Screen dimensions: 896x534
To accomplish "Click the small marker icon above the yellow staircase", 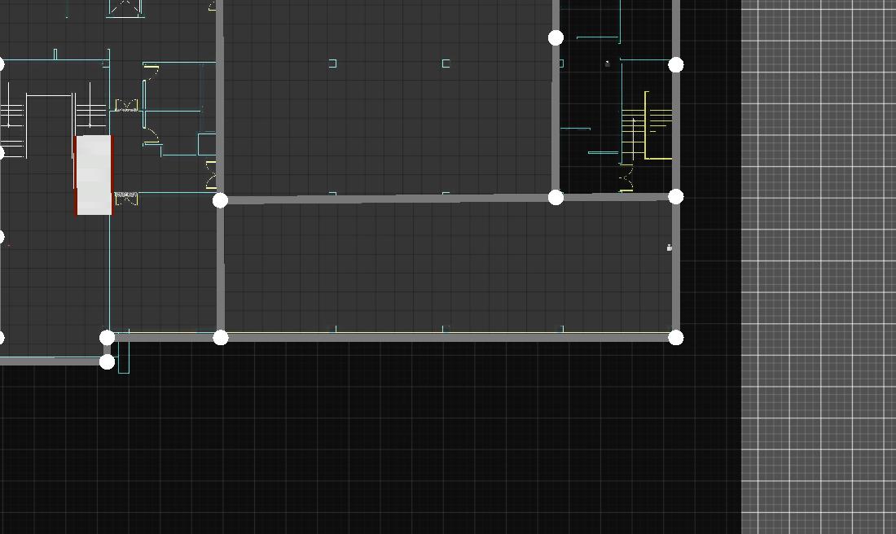I will 607,63.
